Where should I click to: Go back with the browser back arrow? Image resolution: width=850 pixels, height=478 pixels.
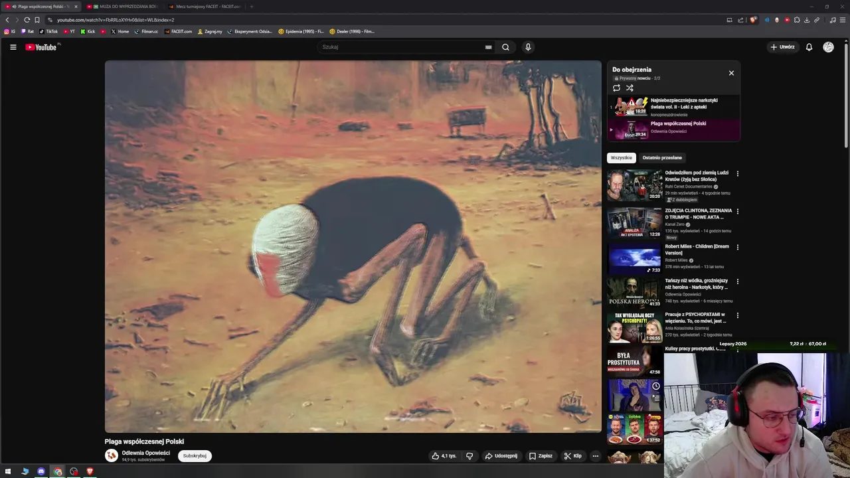coord(7,20)
